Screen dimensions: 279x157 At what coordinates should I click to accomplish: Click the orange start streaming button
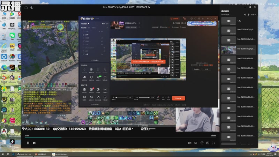tap(179, 98)
